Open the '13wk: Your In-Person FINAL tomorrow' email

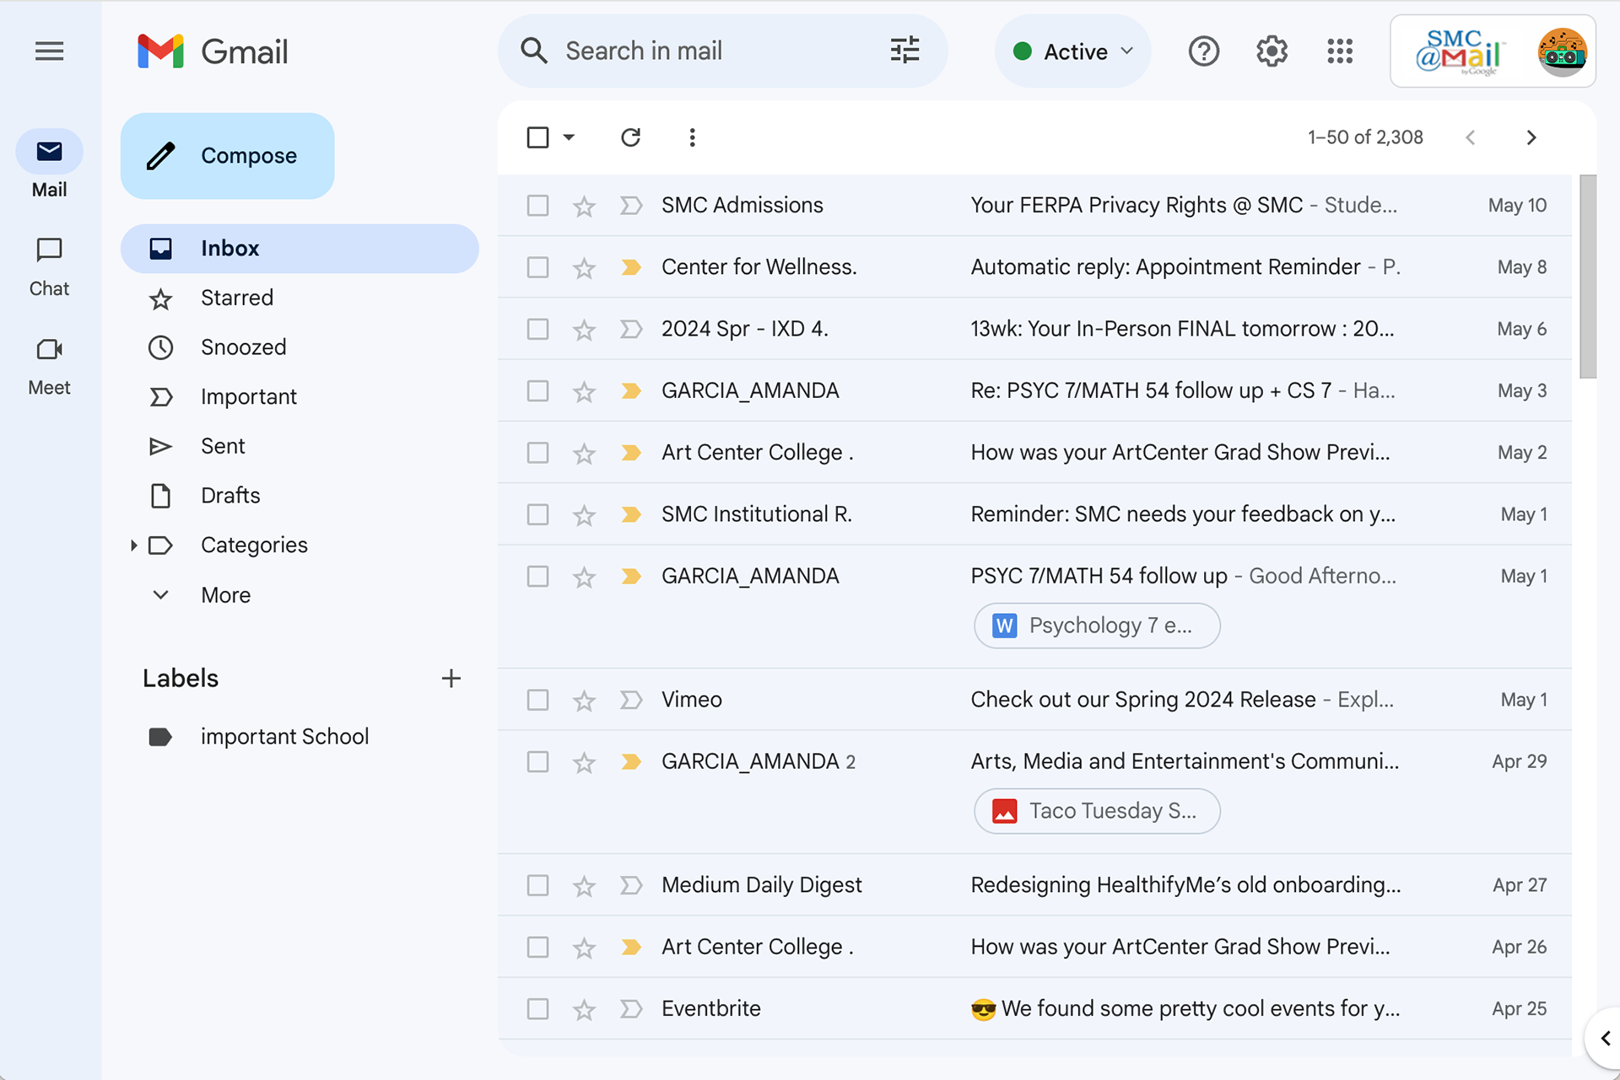[x=1034, y=329]
